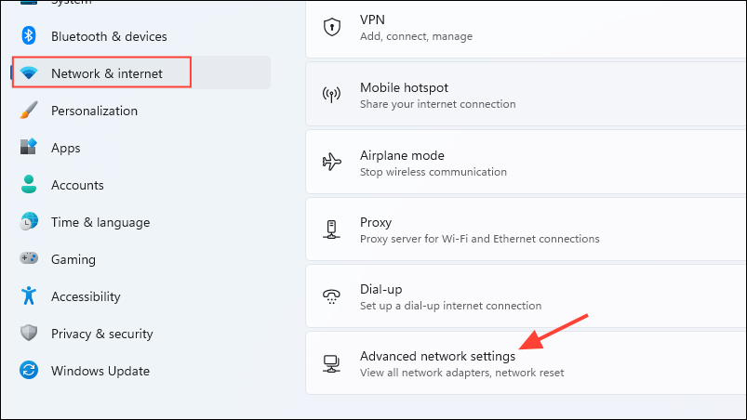This screenshot has width=747, height=420.
Task: Open Proxy server settings
Action: 526,230
